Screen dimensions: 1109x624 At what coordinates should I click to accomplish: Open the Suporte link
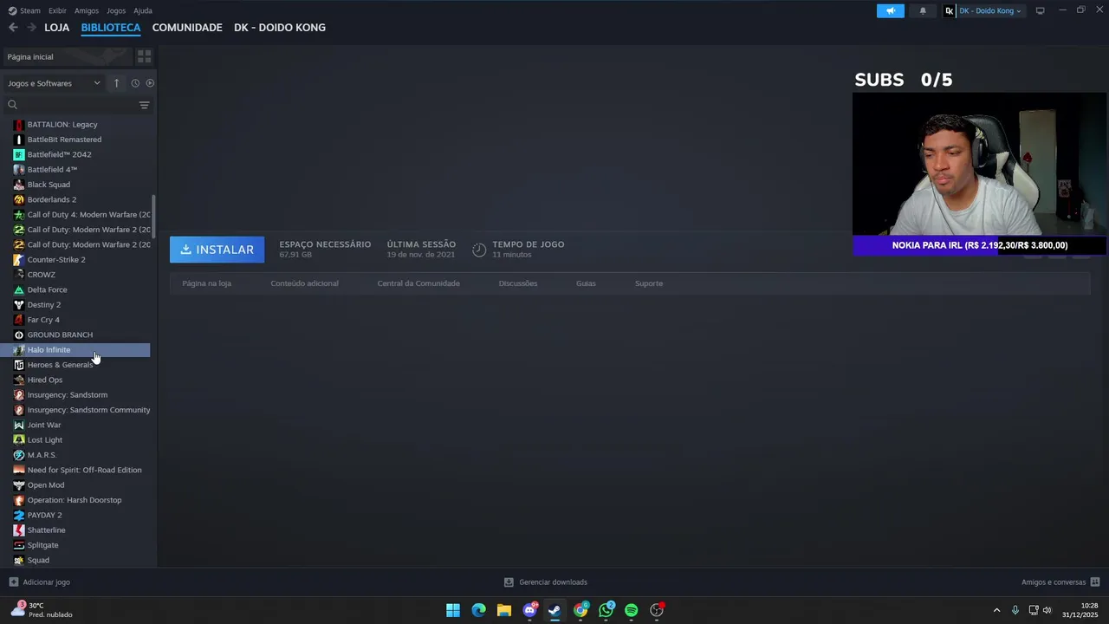[649, 283]
